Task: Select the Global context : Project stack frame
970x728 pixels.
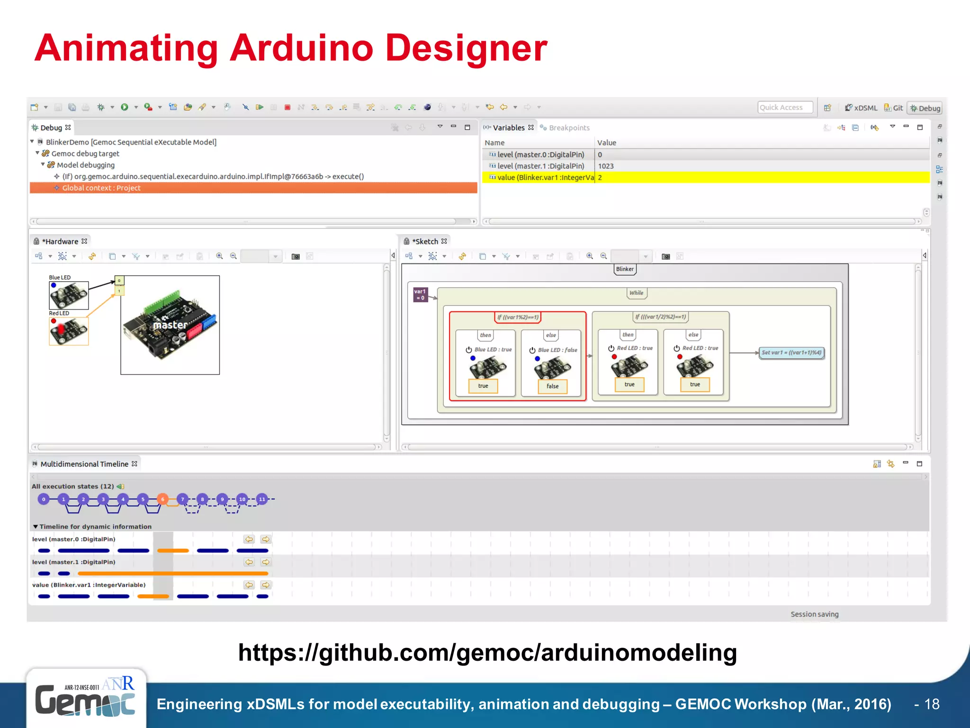Action: pos(253,188)
